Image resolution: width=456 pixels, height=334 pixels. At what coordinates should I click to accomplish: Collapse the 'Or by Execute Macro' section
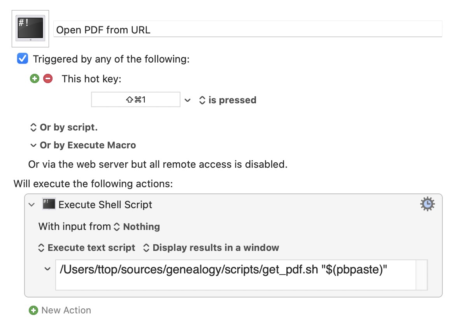click(x=33, y=145)
